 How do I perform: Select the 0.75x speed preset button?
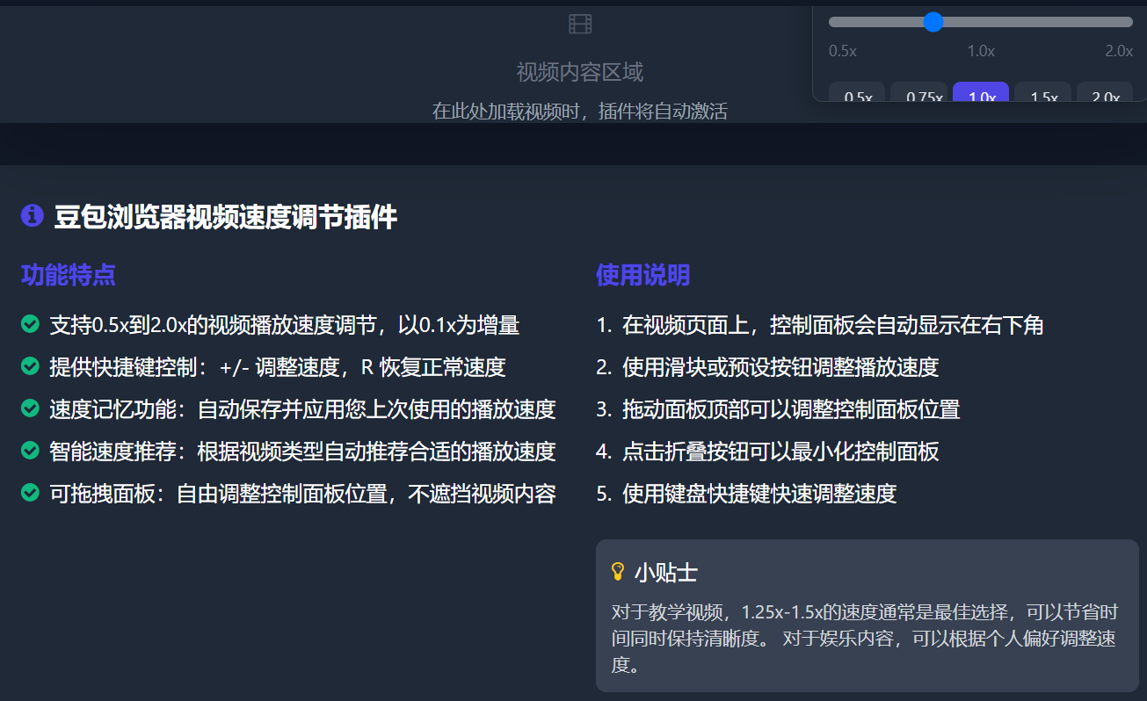pos(919,93)
